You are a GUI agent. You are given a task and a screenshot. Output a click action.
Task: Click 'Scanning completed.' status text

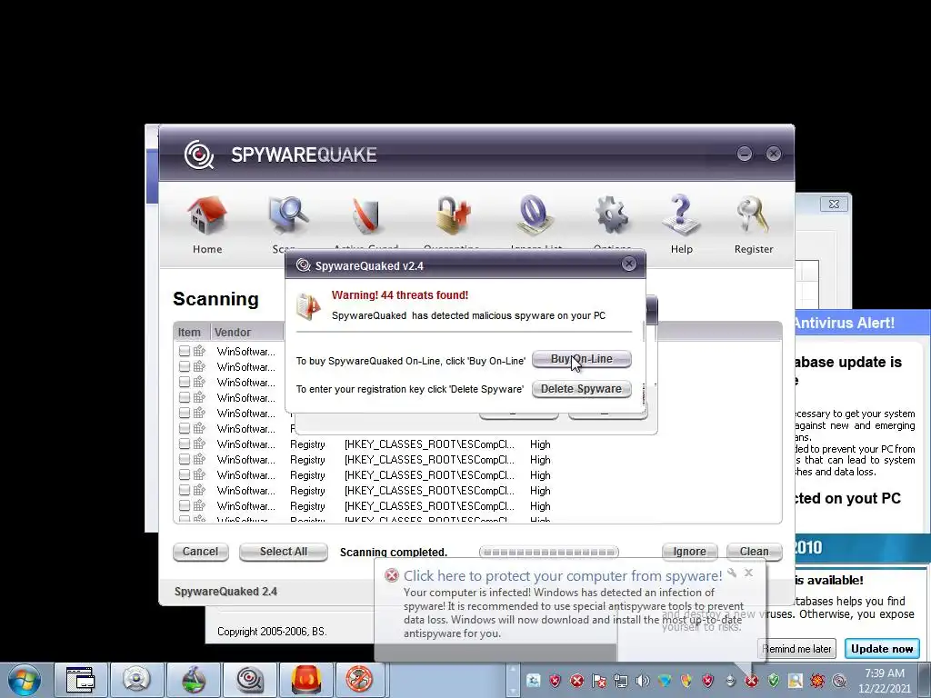pos(393,552)
